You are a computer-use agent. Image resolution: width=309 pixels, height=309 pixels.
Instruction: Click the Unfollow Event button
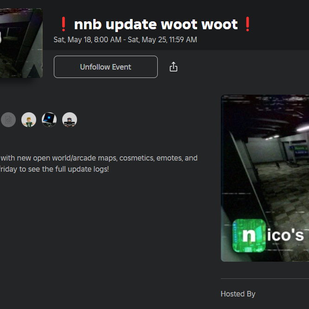pyautogui.click(x=106, y=67)
